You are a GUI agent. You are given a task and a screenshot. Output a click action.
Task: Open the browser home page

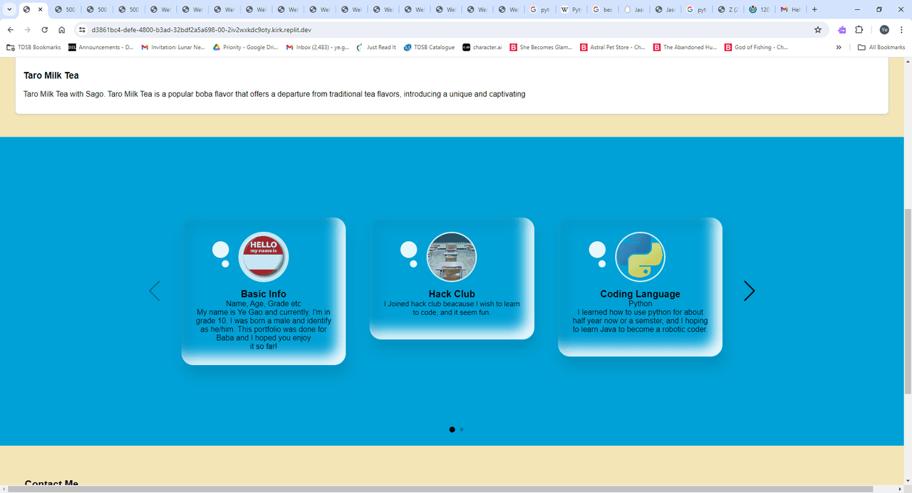(62, 30)
